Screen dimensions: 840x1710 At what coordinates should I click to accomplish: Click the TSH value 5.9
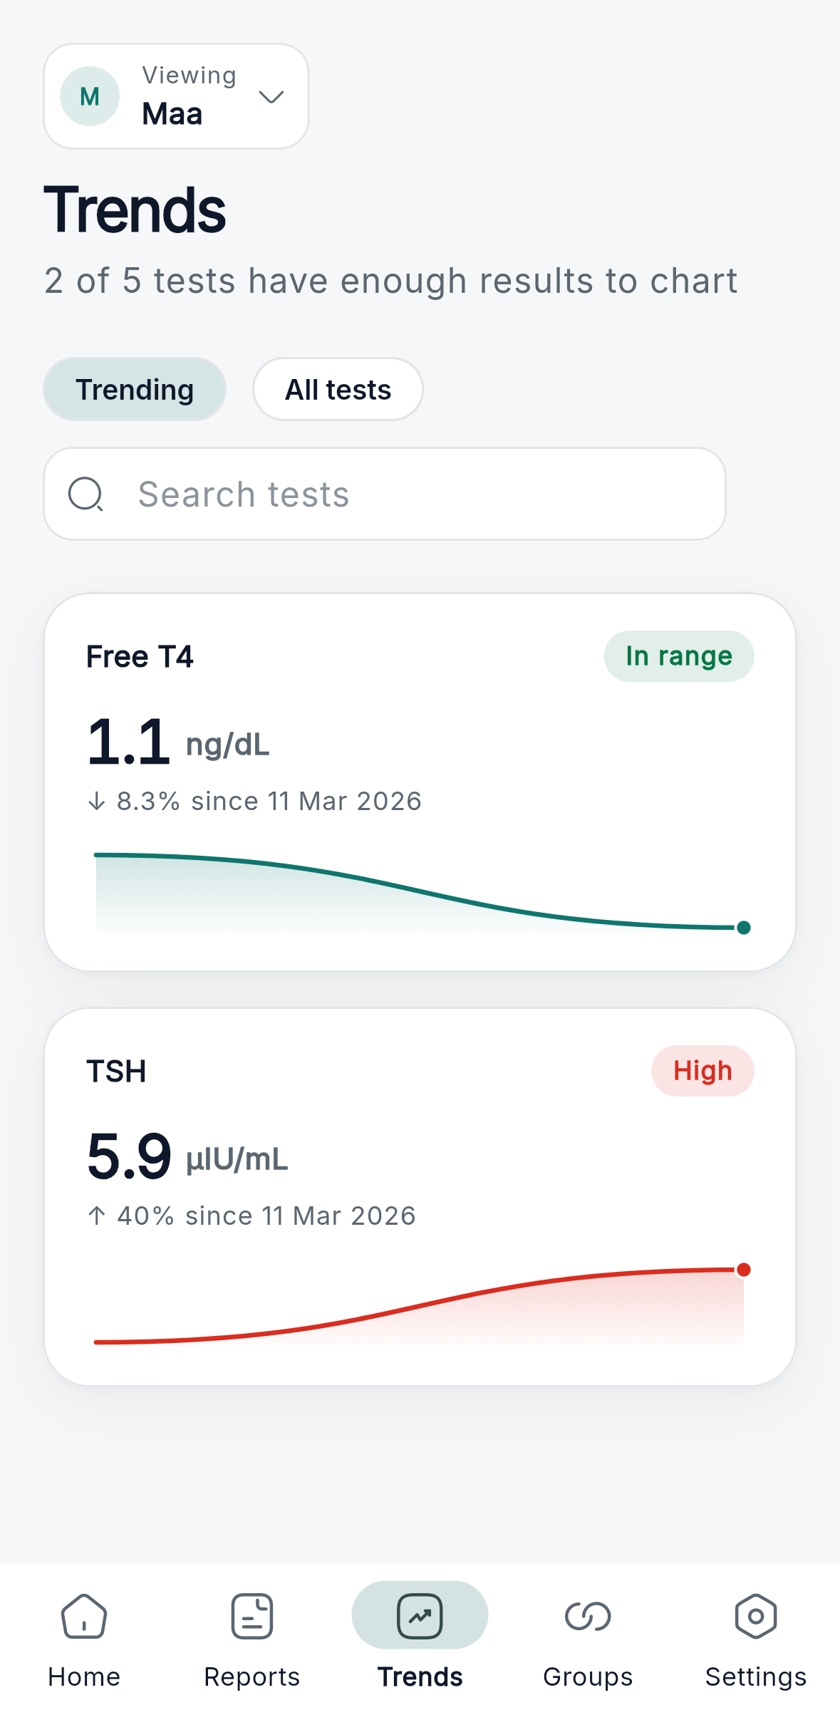click(129, 1156)
